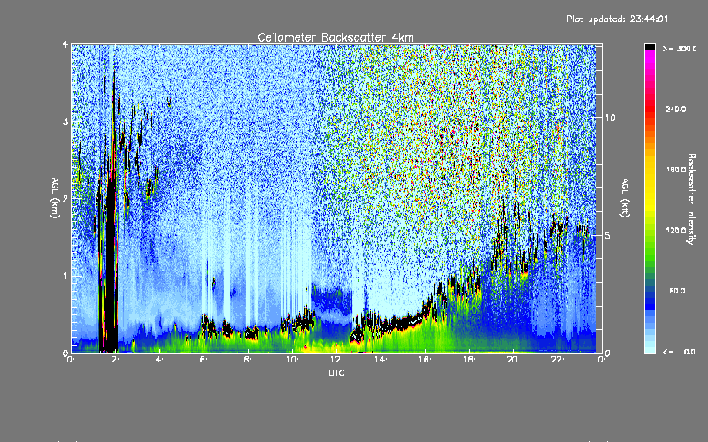Screen dimensions: 708x442
Task: Select the '20:' UTC tick label
Action: [x=513, y=360]
